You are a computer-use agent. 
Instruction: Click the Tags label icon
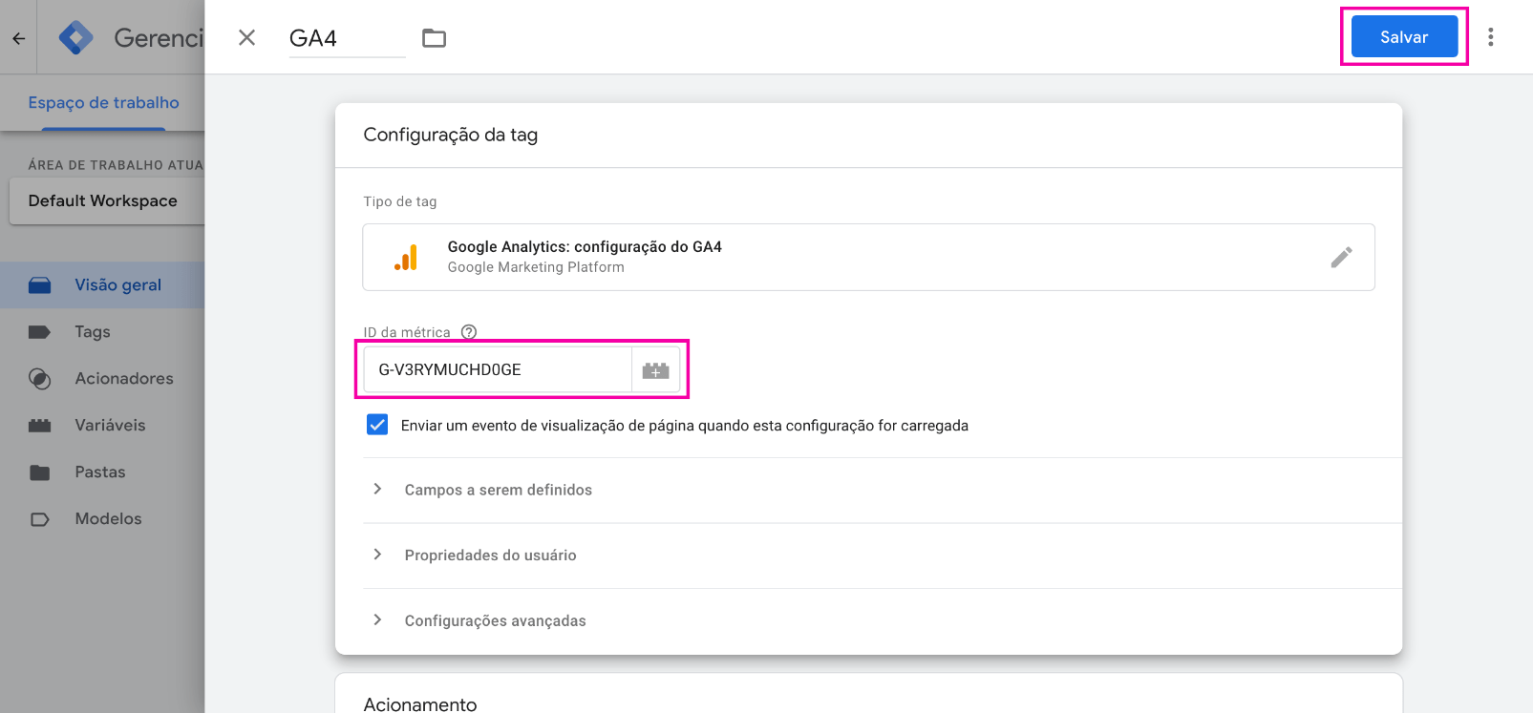coord(39,332)
